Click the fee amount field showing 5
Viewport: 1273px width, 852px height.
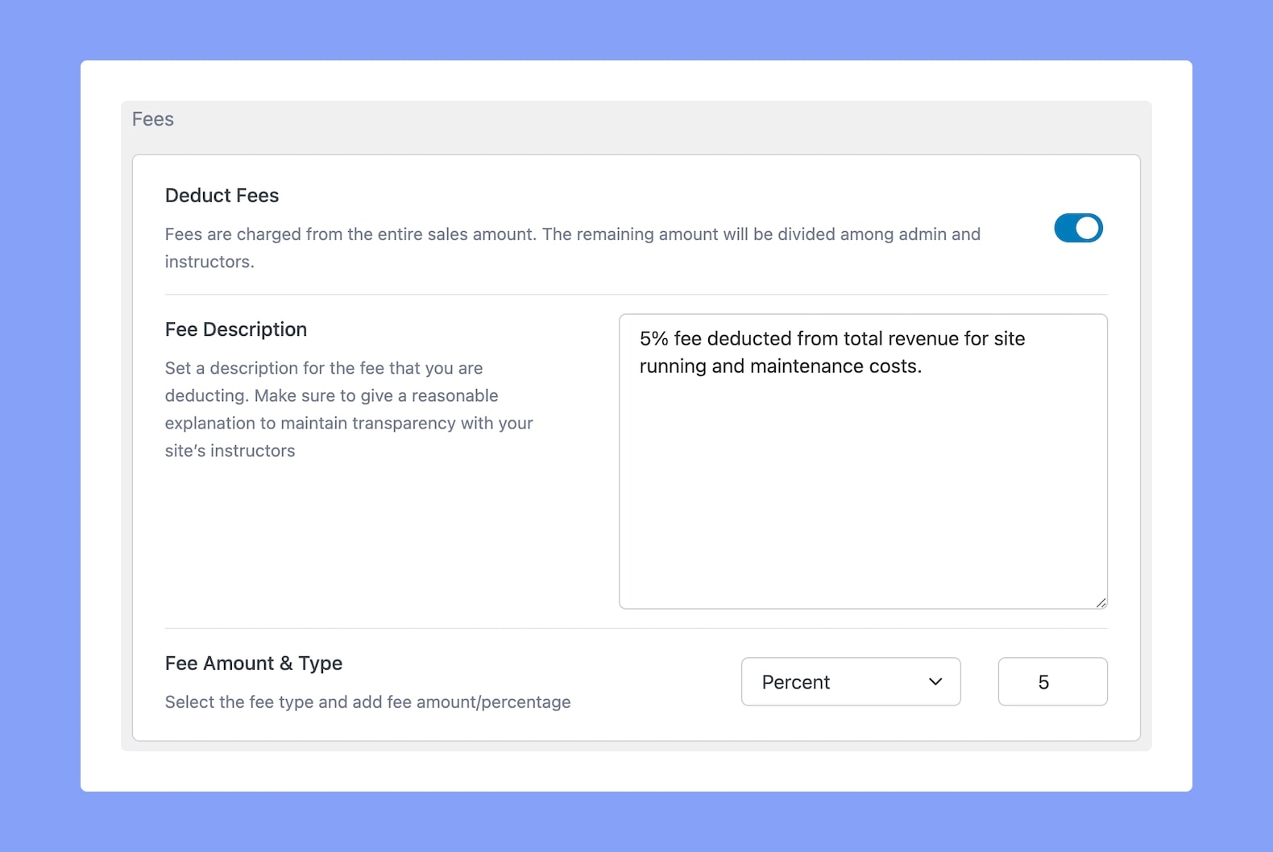(x=1052, y=682)
